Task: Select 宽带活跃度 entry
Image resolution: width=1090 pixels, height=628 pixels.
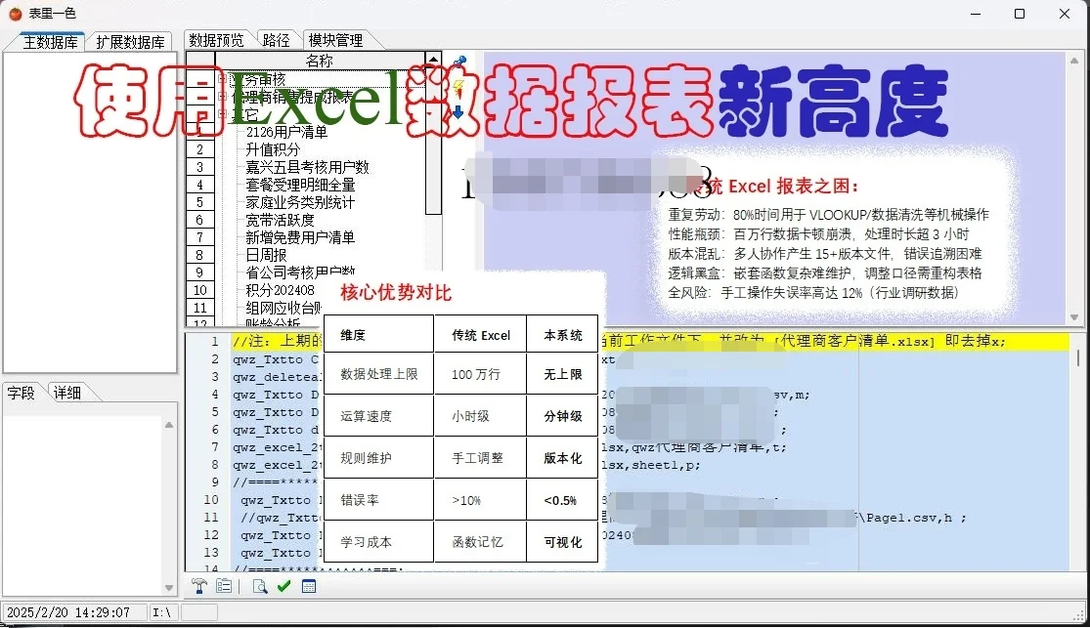Action: click(280, 220)
